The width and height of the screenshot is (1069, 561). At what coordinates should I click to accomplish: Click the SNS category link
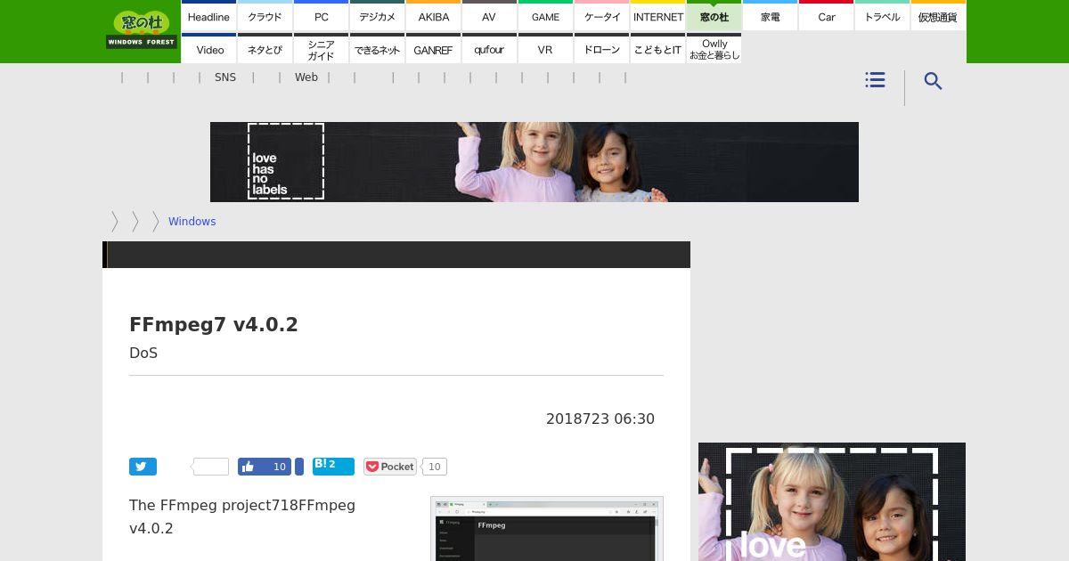225,77
